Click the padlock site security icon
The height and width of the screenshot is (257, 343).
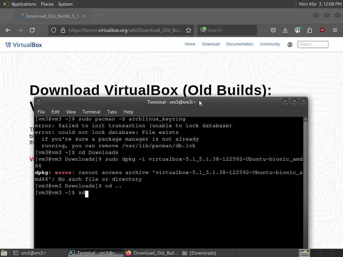[63, 30]
